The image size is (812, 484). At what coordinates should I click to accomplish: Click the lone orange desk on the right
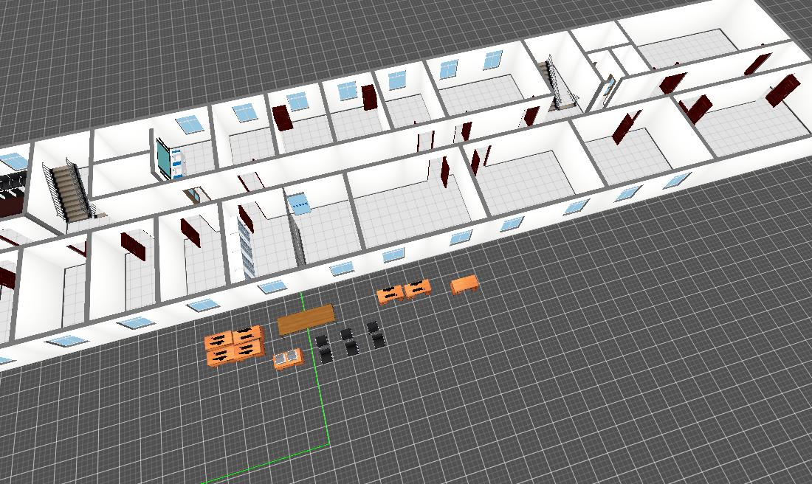464,284
